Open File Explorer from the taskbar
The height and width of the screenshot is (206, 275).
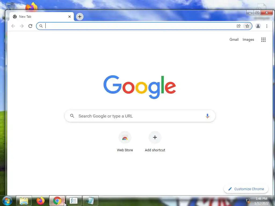tap(24, 201)
